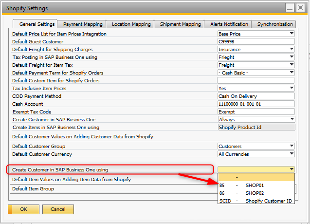Open the Default Customer Group dropdown
Screen dimensions: 310x224
(x=292, y=146)
